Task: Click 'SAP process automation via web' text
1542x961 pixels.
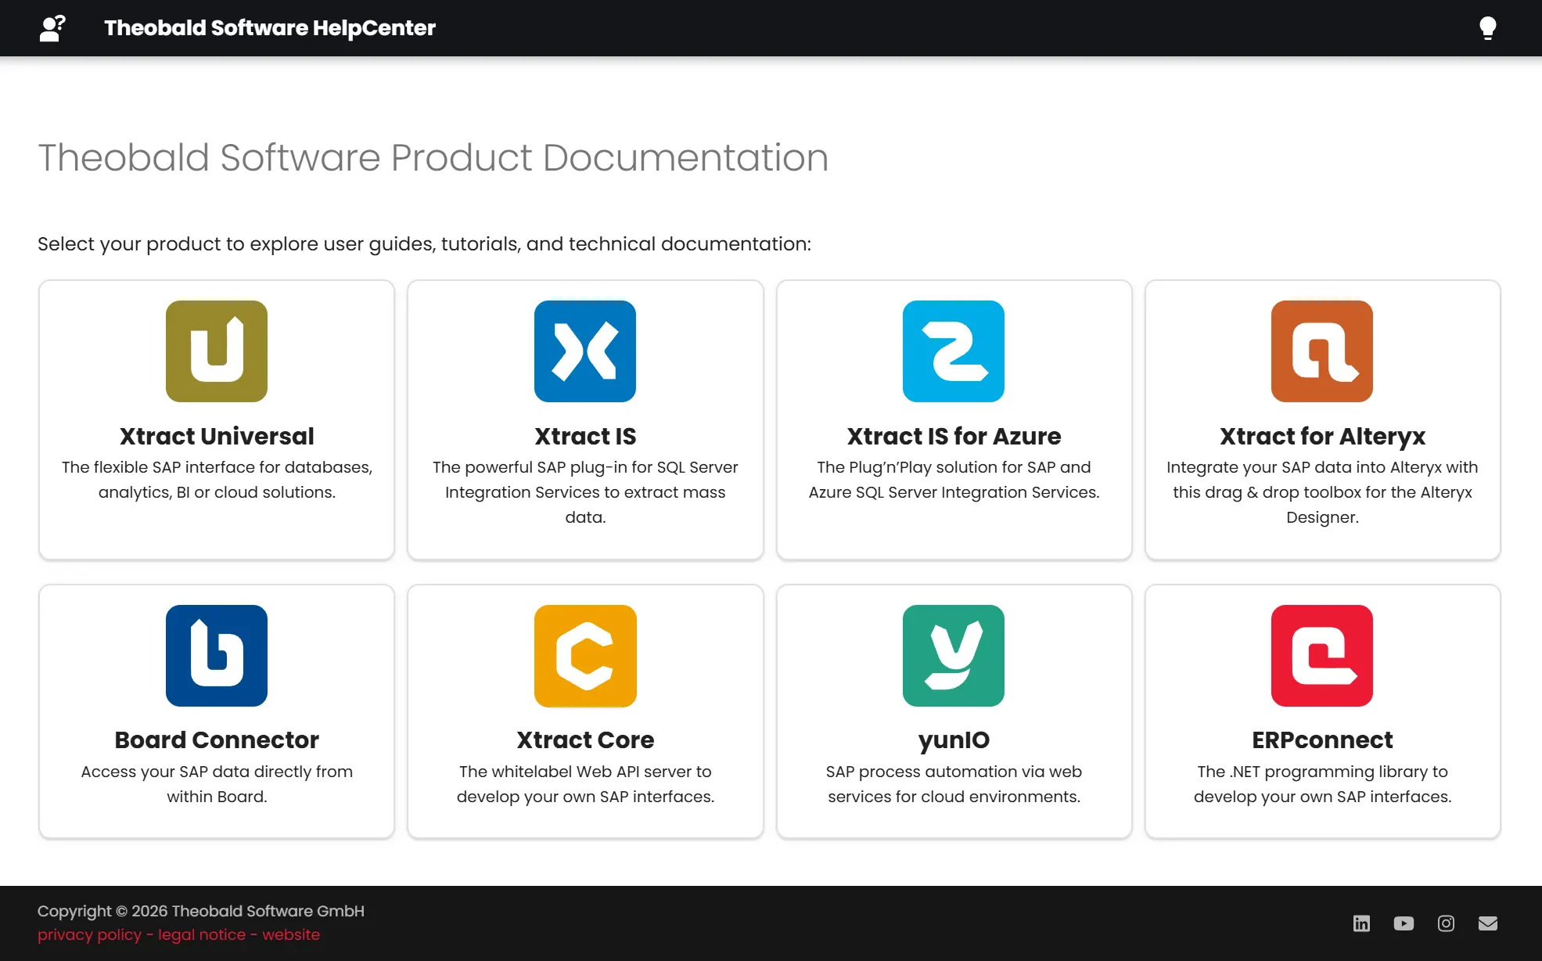Action: [954, 784]
